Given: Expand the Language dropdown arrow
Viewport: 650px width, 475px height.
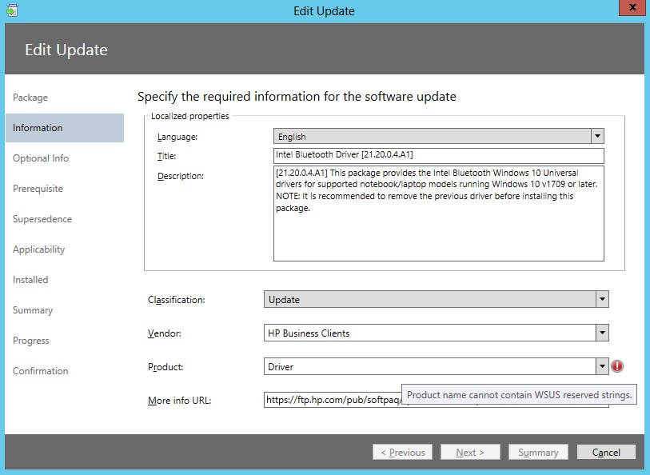Looking at the screenshot, I should pos(597,136).
